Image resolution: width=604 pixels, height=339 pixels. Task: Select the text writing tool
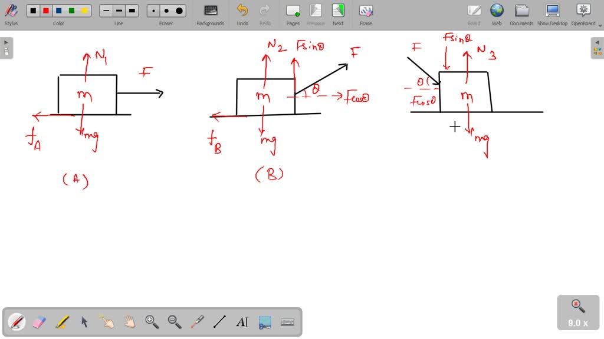pyautogui.click(x=242, y=322)
